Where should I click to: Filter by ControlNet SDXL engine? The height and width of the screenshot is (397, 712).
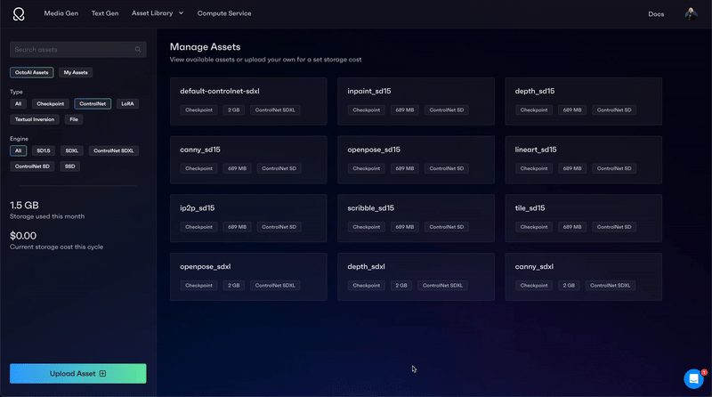coord(114,150)
